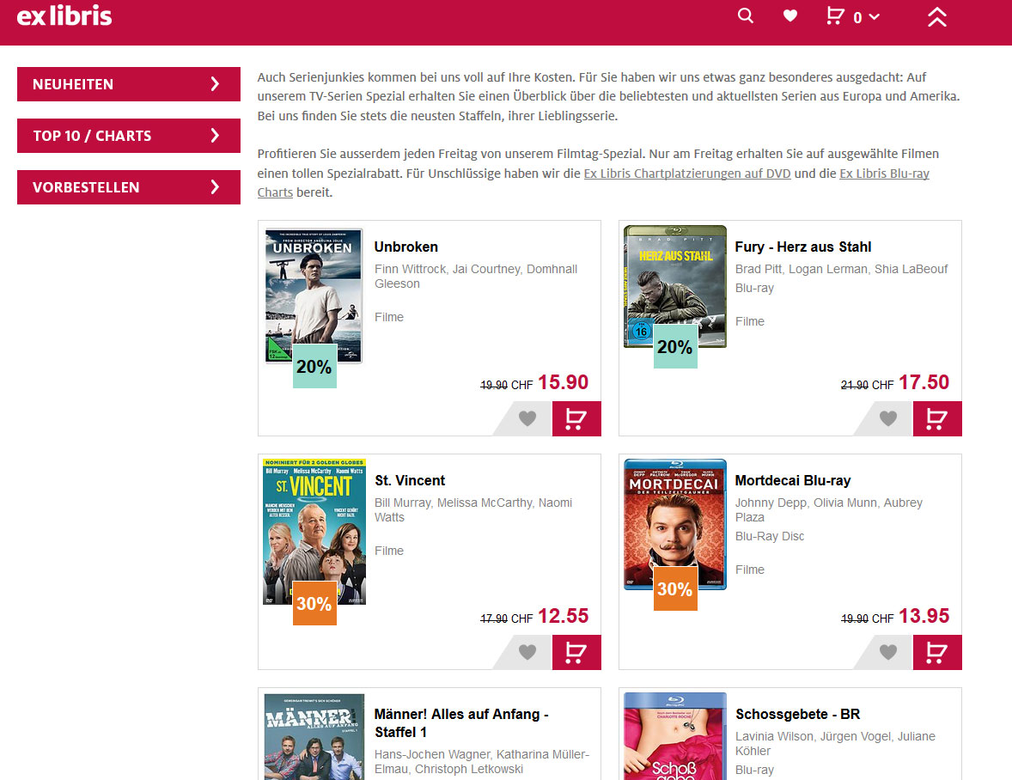The height and width of the screenshot is (780, 1012).
Task: Click the Filme category label under Unbroken
Action: [389, 317]
